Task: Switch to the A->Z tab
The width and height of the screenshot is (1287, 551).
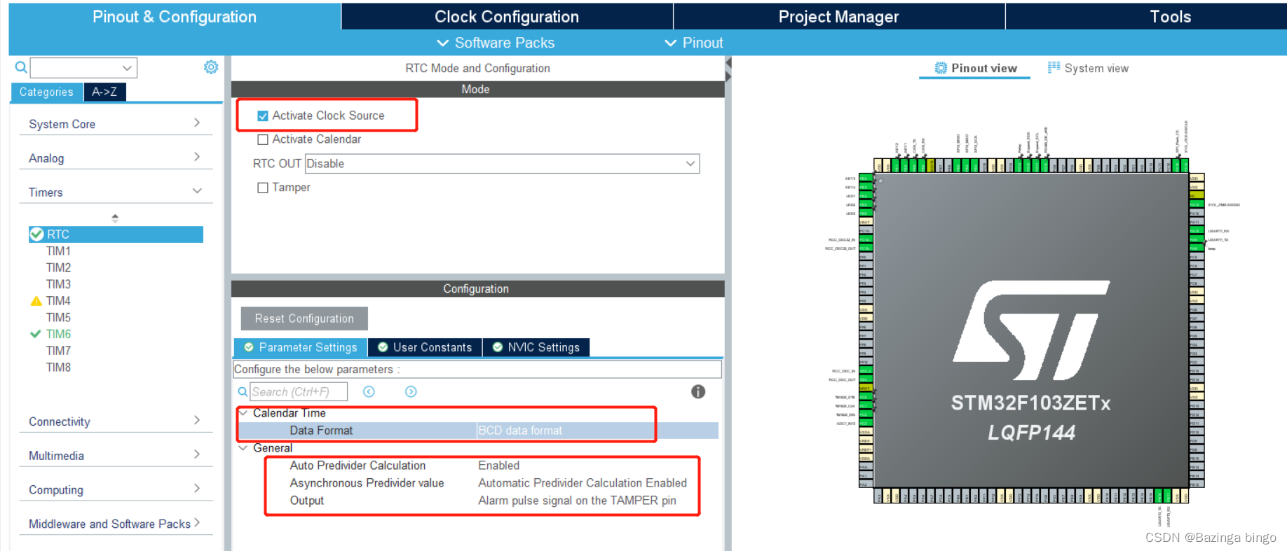Action: [104, 92]
